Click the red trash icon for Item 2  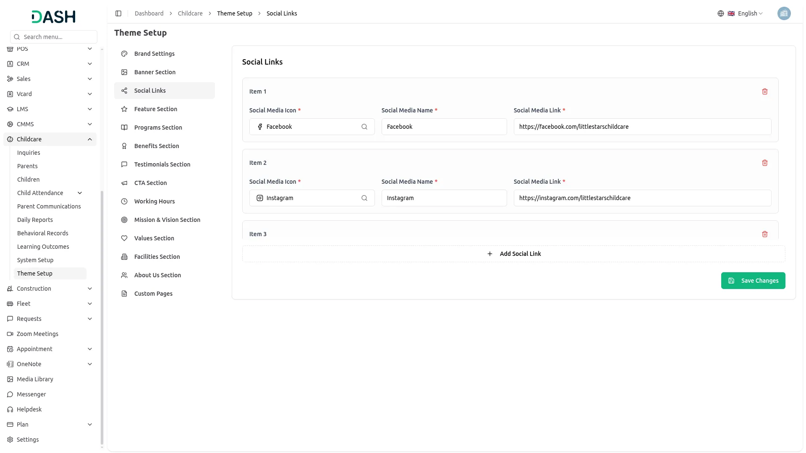pos(764,163)
